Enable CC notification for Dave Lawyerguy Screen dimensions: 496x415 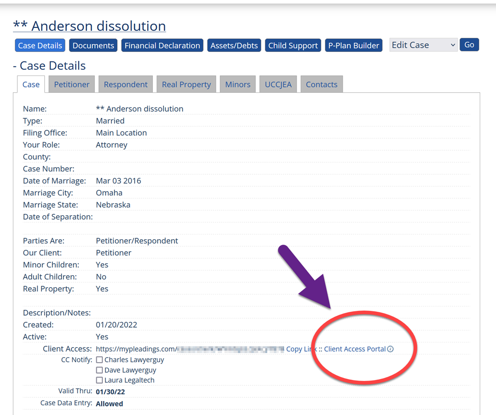99,370
